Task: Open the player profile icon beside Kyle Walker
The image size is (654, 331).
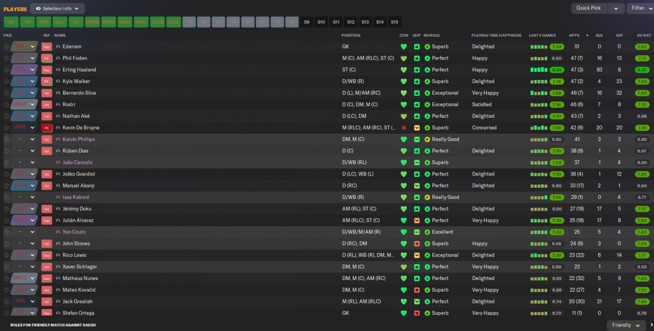Action: 58,82
